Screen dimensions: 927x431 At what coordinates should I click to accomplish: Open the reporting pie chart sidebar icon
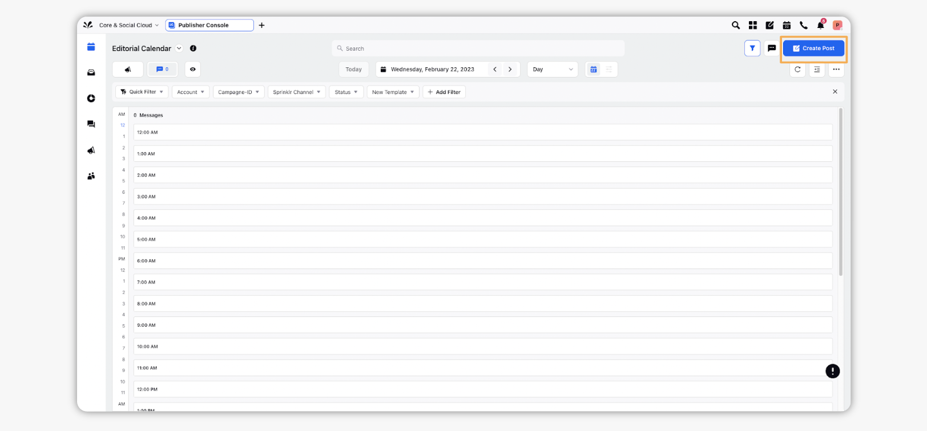point(91,98)
